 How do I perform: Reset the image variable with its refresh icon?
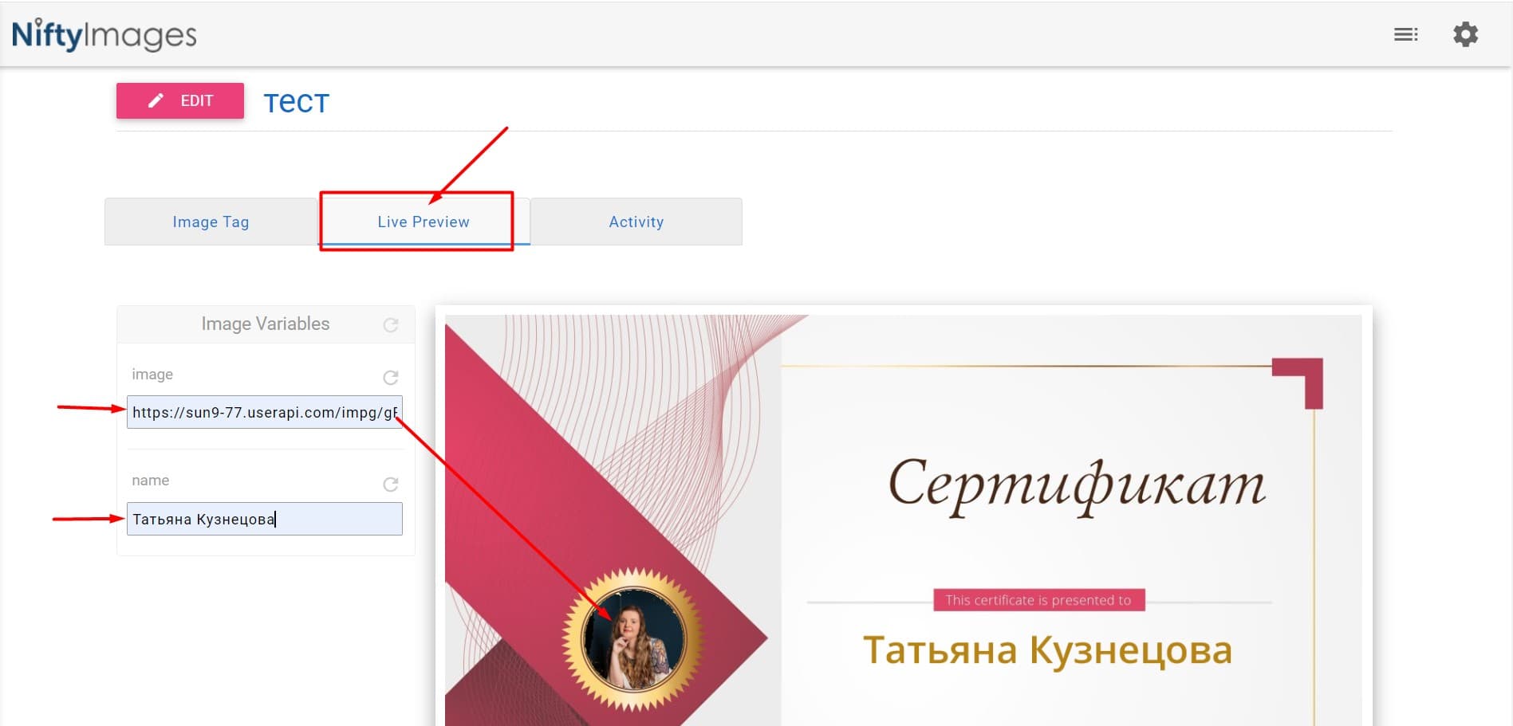[391, 377]
